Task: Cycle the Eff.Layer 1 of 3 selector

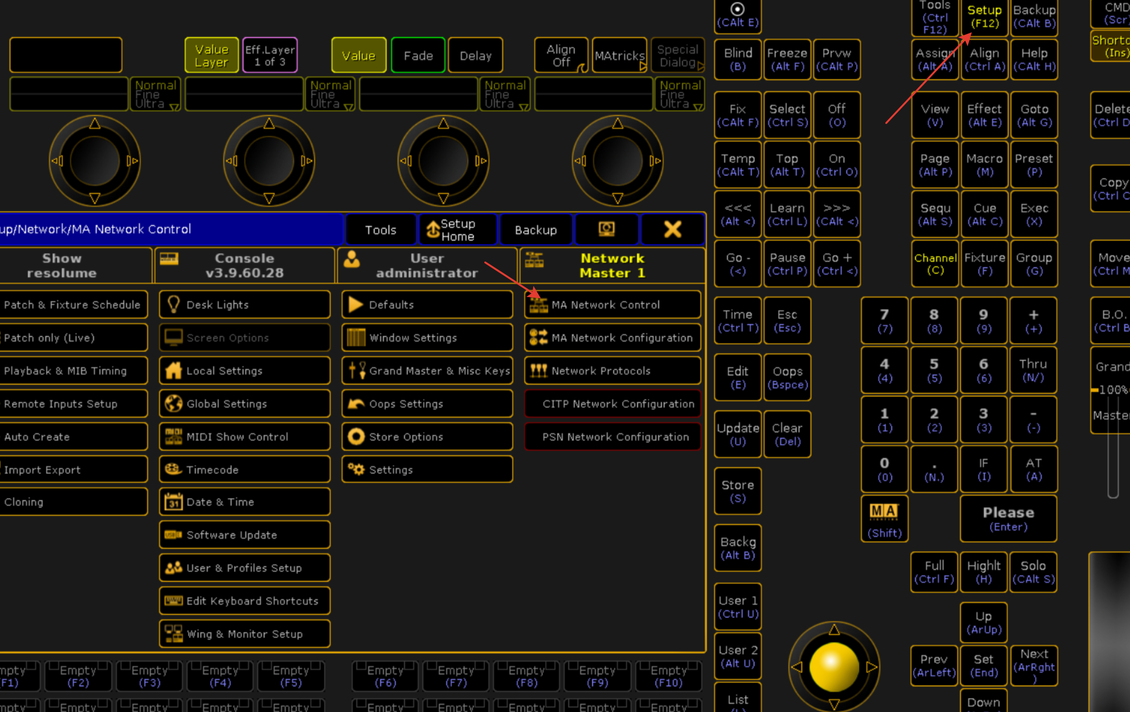Action: point(270,55)
